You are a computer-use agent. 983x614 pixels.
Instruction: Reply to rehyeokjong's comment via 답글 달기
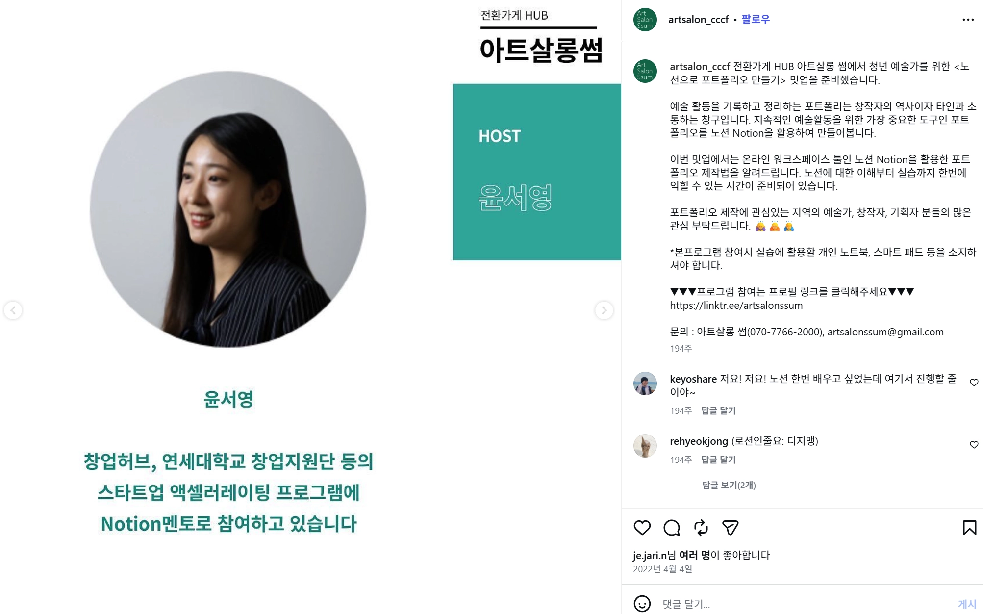718,460
